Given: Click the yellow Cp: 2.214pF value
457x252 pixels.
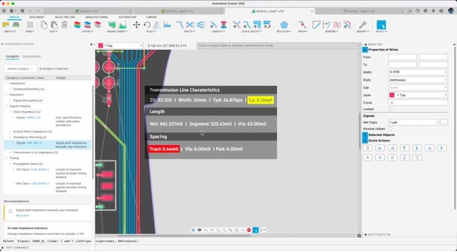Looking at the screenshot, I should pos(260,100).
